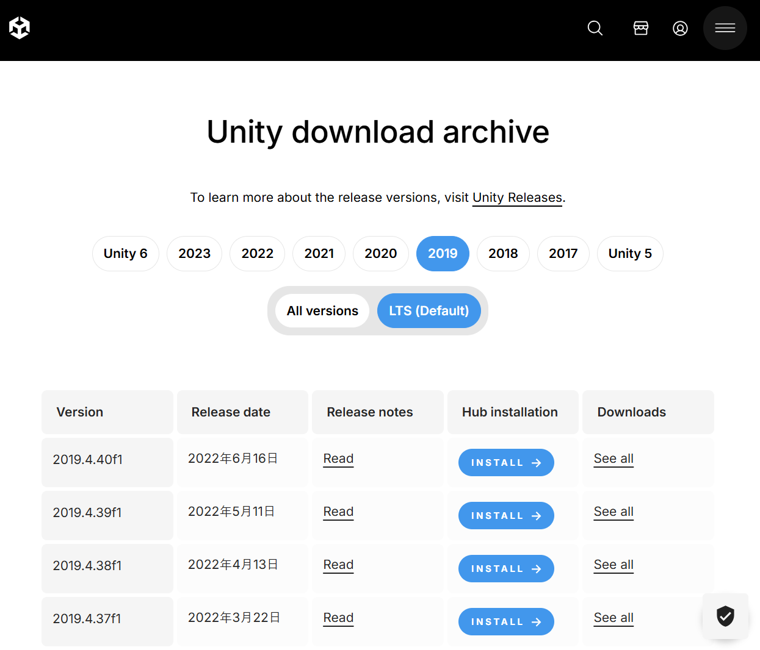Click the Downloads column header
The height and width of the screenshot is (650, 760).
tap(648, 412)
